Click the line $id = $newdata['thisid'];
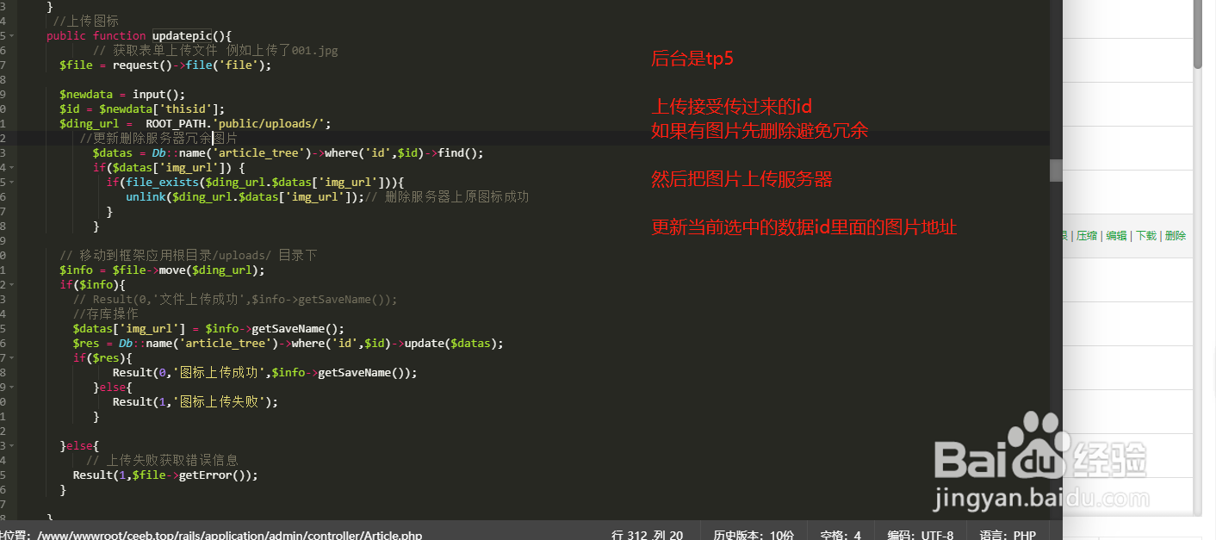Viewport: 1216px width, 540px height. pyautogui.click(x=142, y=109)
